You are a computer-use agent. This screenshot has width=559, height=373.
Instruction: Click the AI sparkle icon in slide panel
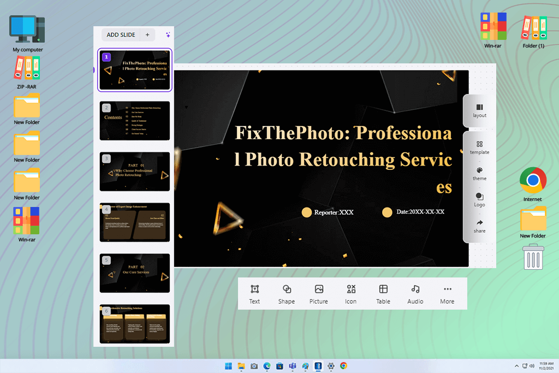tap(168, 34)
